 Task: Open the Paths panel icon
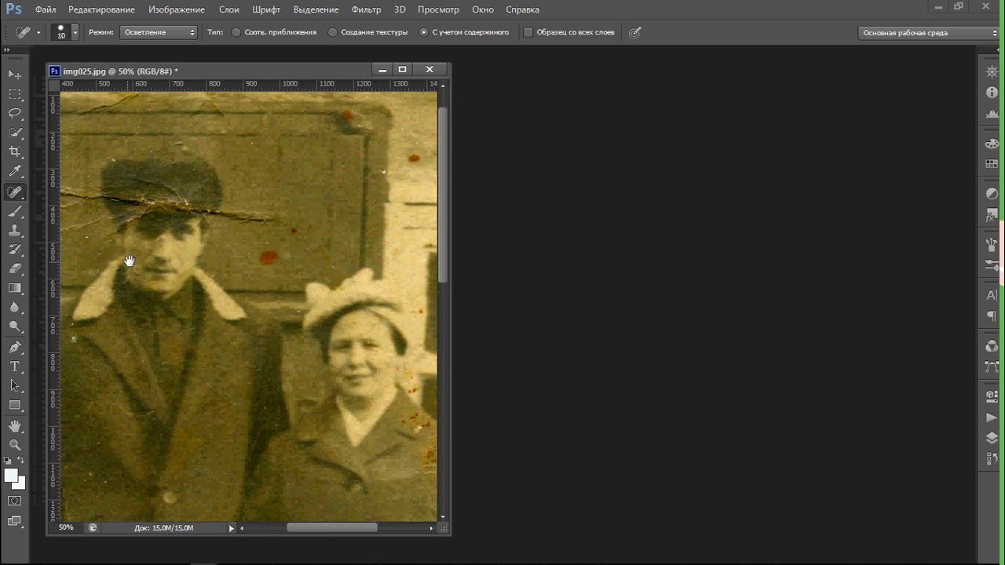tap(992, 366)
